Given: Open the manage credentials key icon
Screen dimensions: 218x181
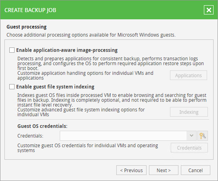Looking at the screenshot, I should point(203,136).
